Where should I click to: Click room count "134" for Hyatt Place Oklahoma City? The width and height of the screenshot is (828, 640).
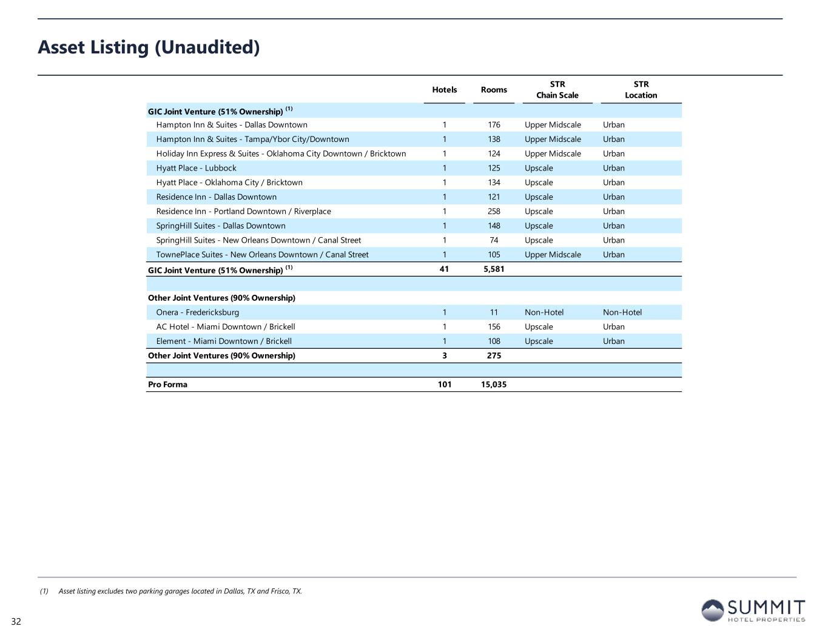(x=494, y=183)
